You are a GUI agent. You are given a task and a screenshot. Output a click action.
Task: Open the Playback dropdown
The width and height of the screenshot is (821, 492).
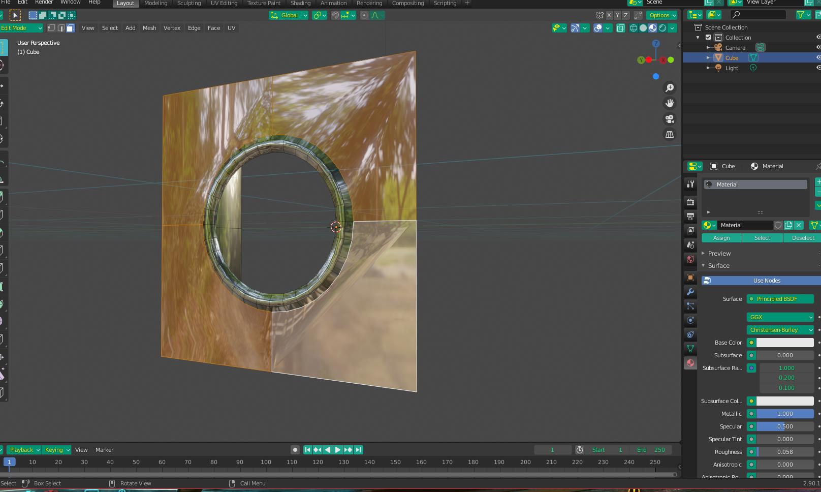pyautogui.click(x=23, y=450)
